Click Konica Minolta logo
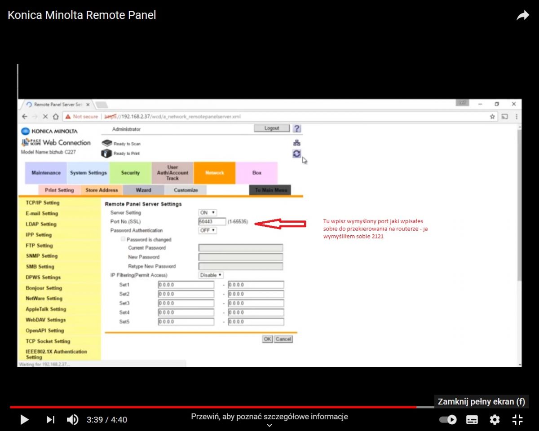Image resolution: width=539 pixels, height=431 pixels. coord(49,131)
